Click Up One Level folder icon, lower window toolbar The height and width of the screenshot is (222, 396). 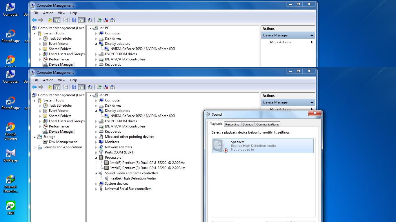pos(50,87)
